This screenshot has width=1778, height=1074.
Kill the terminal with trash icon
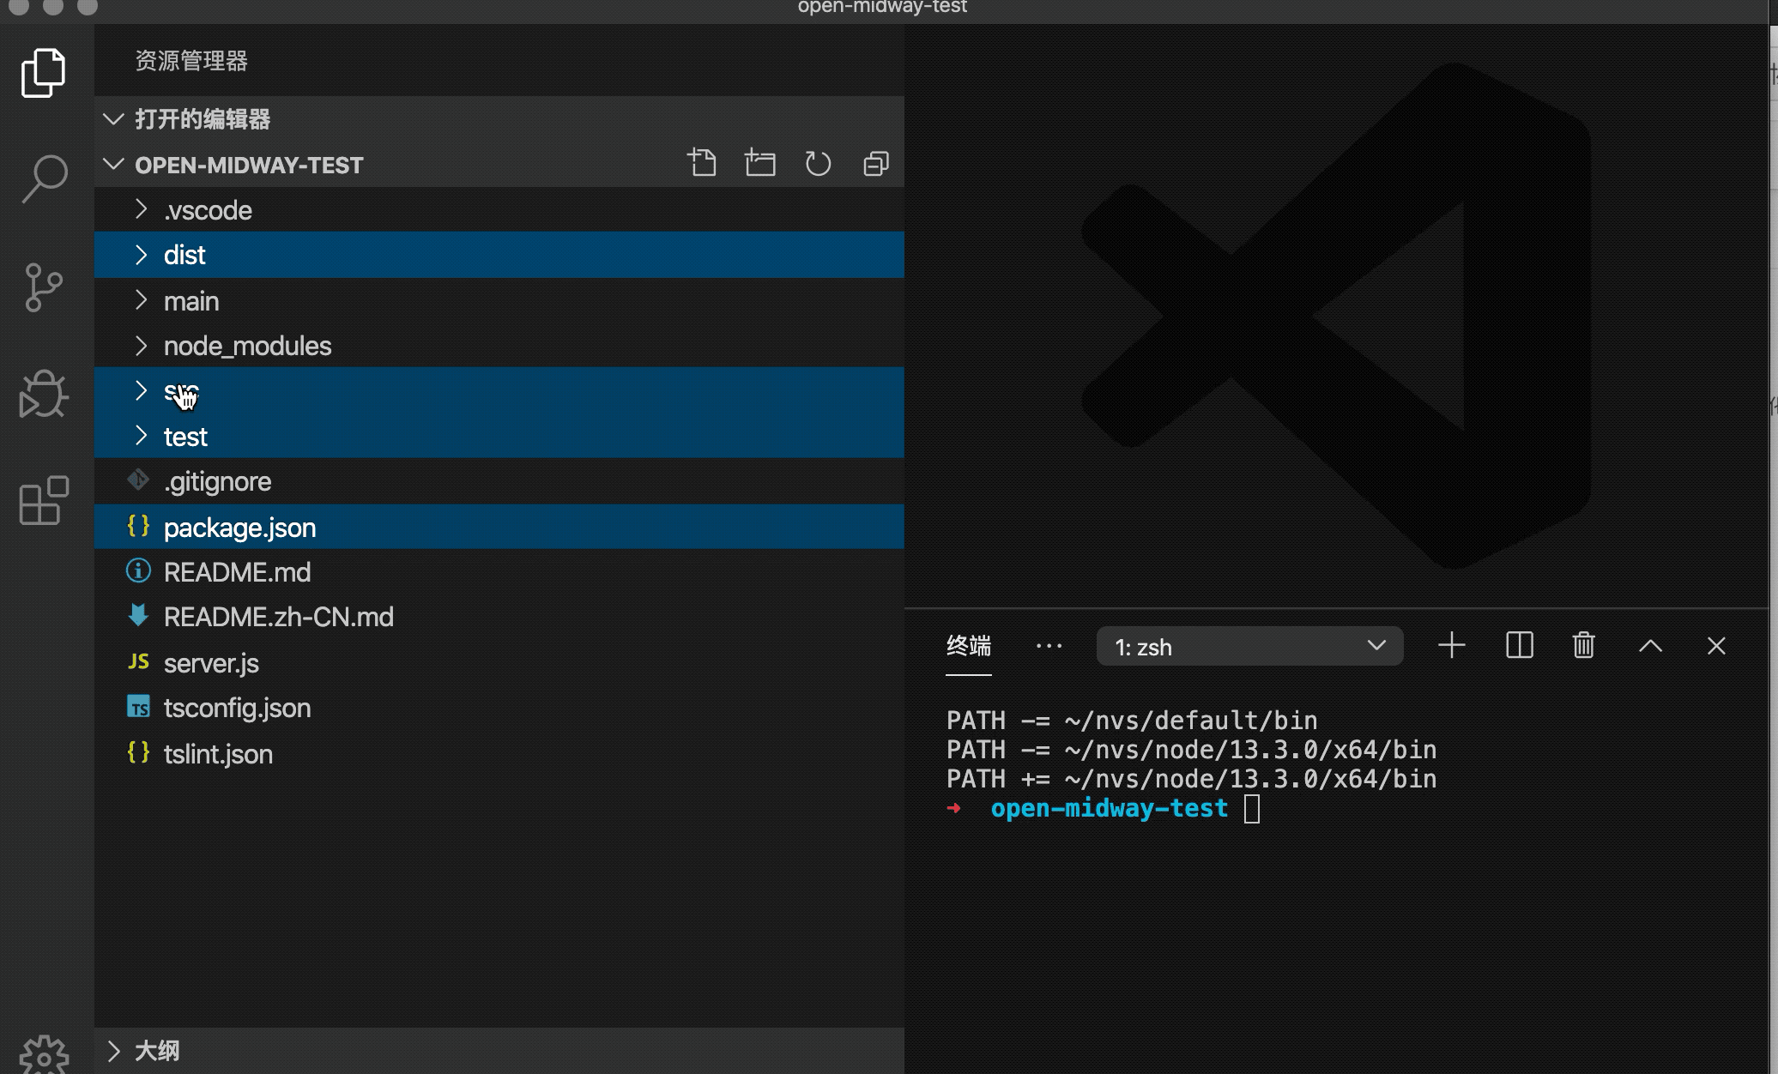click(1583, 645)
